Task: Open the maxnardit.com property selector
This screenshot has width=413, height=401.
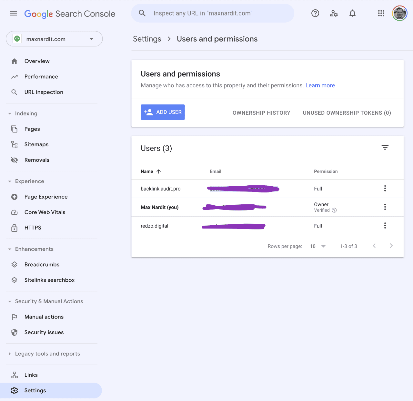Action: [x=54, y=39]
